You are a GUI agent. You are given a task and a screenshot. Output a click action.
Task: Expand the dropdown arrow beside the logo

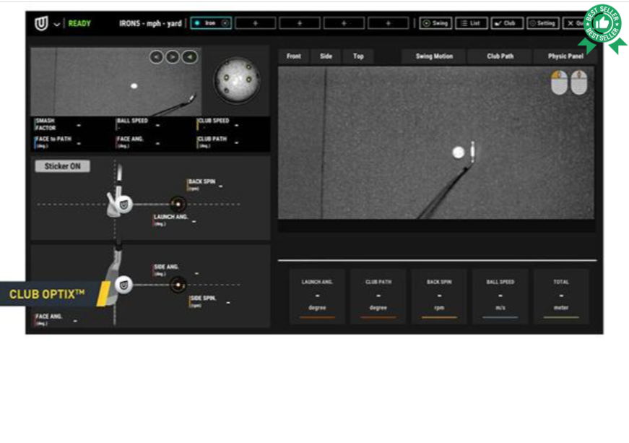point(56,24)
